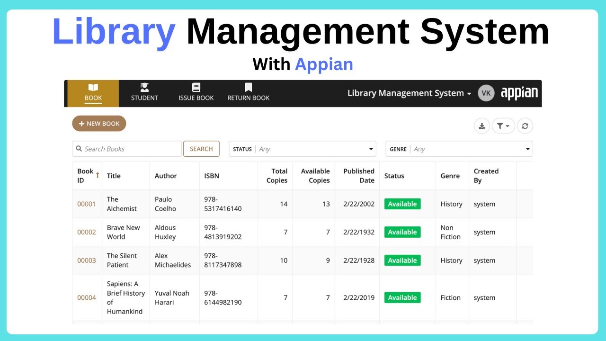Open the filter funnel menu
Viewport: 606px width, 341px height.
click(503, 126)
